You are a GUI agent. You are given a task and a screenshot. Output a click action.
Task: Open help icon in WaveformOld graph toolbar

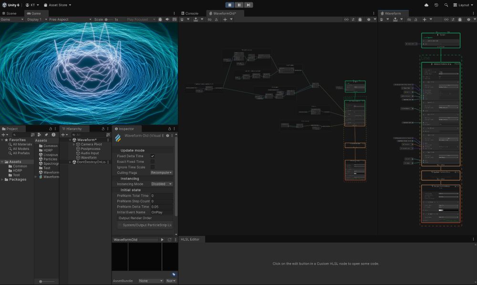(369, 20)
